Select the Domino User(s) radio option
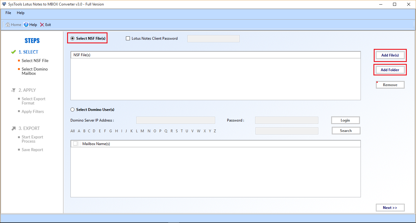The image size is (416, 223). [72, 110]
